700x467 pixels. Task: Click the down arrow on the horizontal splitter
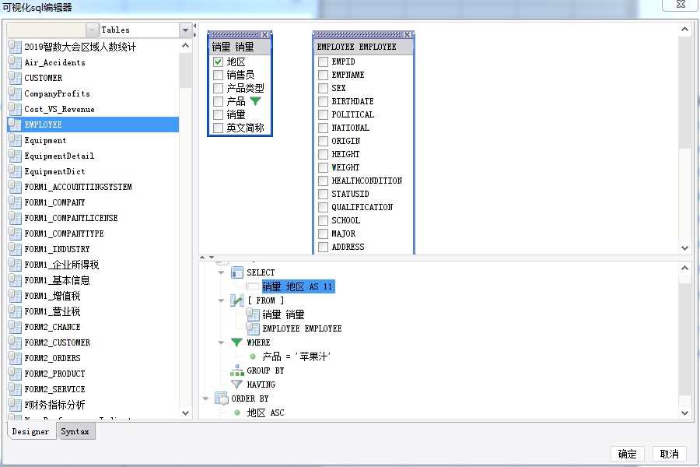212,258
